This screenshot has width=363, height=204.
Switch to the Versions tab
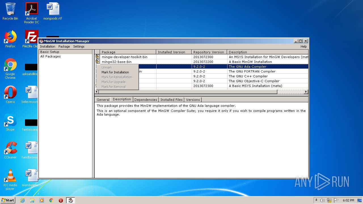193,100
